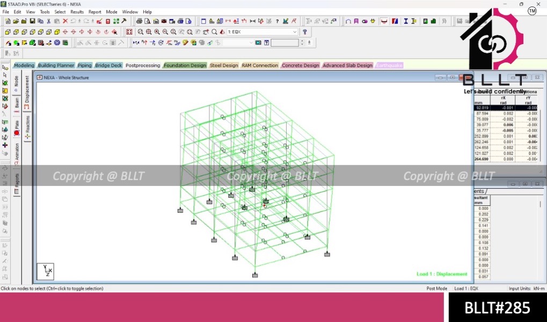The width and height of the screenshot is (547, 322).
Task: Click the red-blue stress contour icon
Action: pyautogui.click(x=395, y=21)
